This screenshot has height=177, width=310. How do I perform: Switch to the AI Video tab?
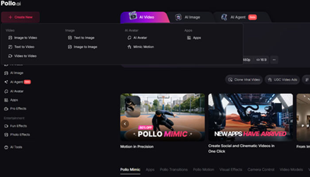[x=145, y=17]
